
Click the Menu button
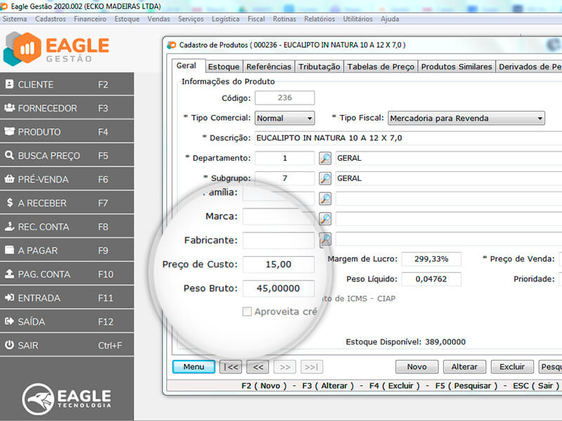[x=194, y=367]
